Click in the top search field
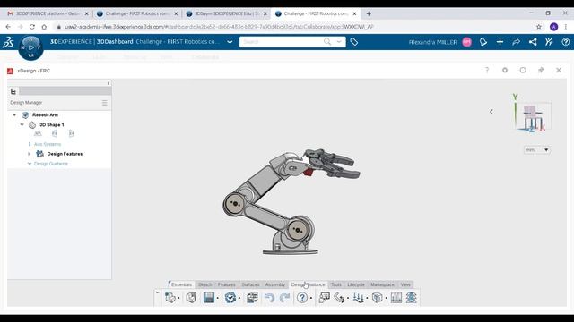This screenshot has width=574, height=322. [282, 42]
